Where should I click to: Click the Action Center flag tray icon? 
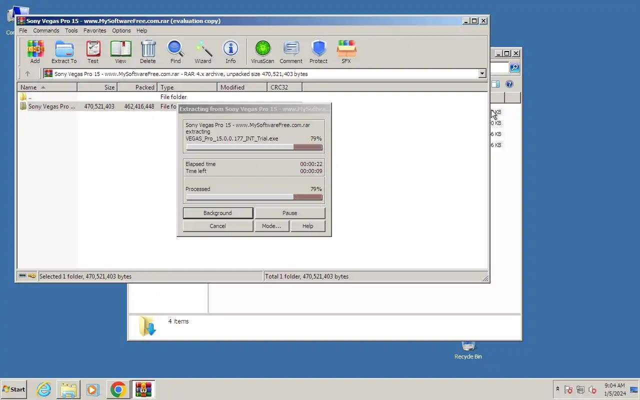(x=568, y=389)
